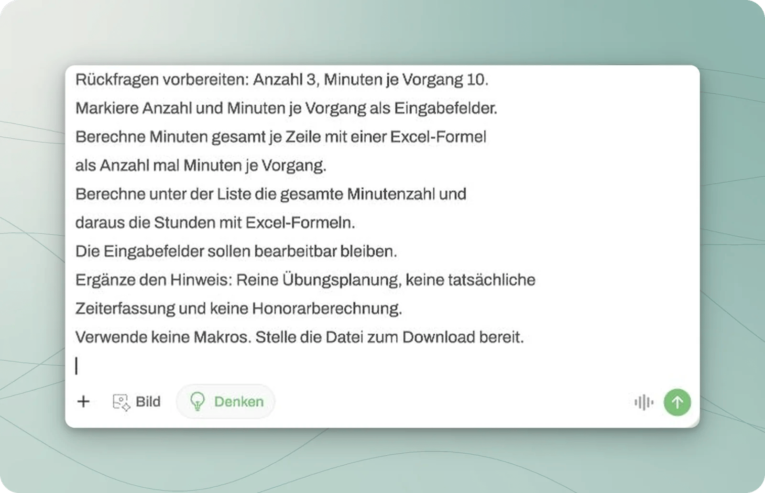This screenshot has height=493, width=765.
Task: Click the line 'Rückfragen vorbereiten: Anzahl 3, Minuten je Vorgang 10.'
Action: [x=282, y=79]
